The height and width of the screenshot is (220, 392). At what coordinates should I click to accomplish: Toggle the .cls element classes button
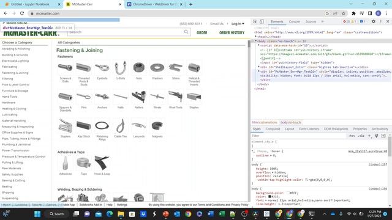(x=361, y=136)
